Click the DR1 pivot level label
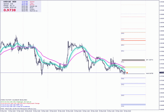Image resolution: width=164 pixels, height=112 pixels. tap(123, 62)
